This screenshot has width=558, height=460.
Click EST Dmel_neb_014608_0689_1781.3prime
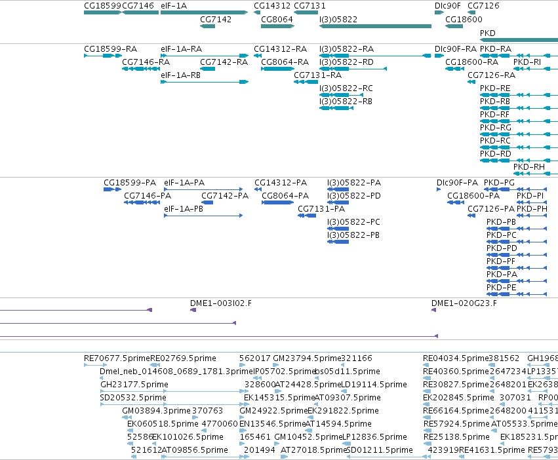pyautogui.click(x=176, y=372)
